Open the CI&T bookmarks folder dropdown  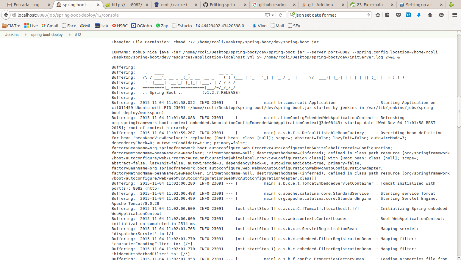(x=11, y=26)
